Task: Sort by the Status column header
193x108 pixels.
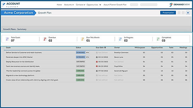Action: pos(78,48)
